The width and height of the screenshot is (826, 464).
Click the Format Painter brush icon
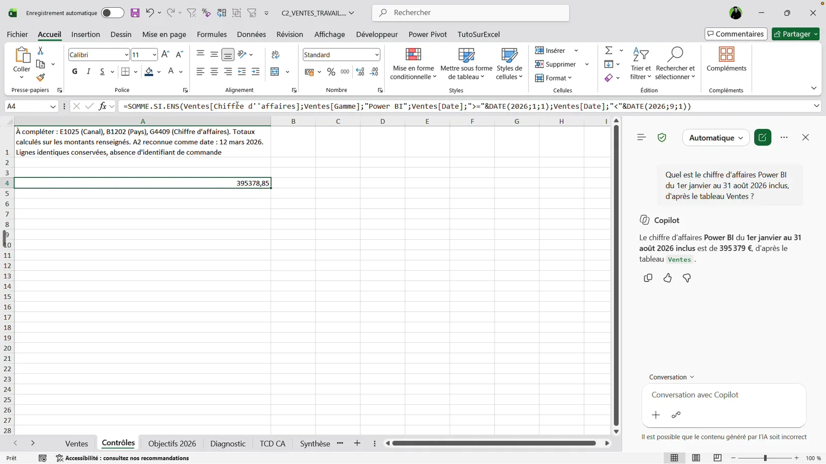[41, 78]
